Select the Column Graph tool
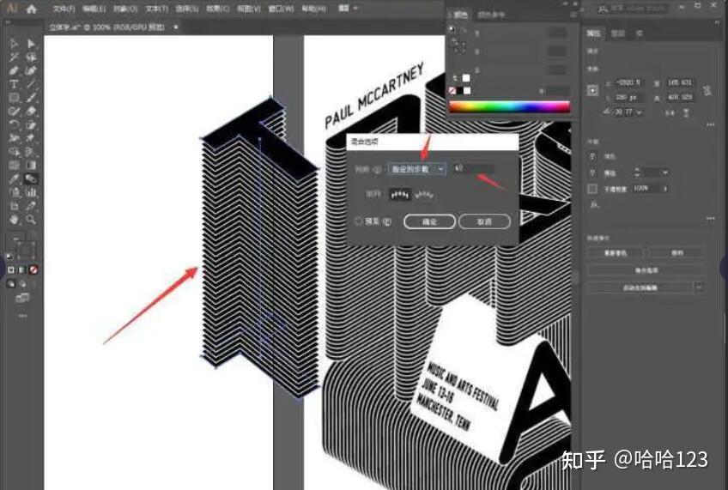728x490 pixels. pyautogui.click(x=31, y=192)
